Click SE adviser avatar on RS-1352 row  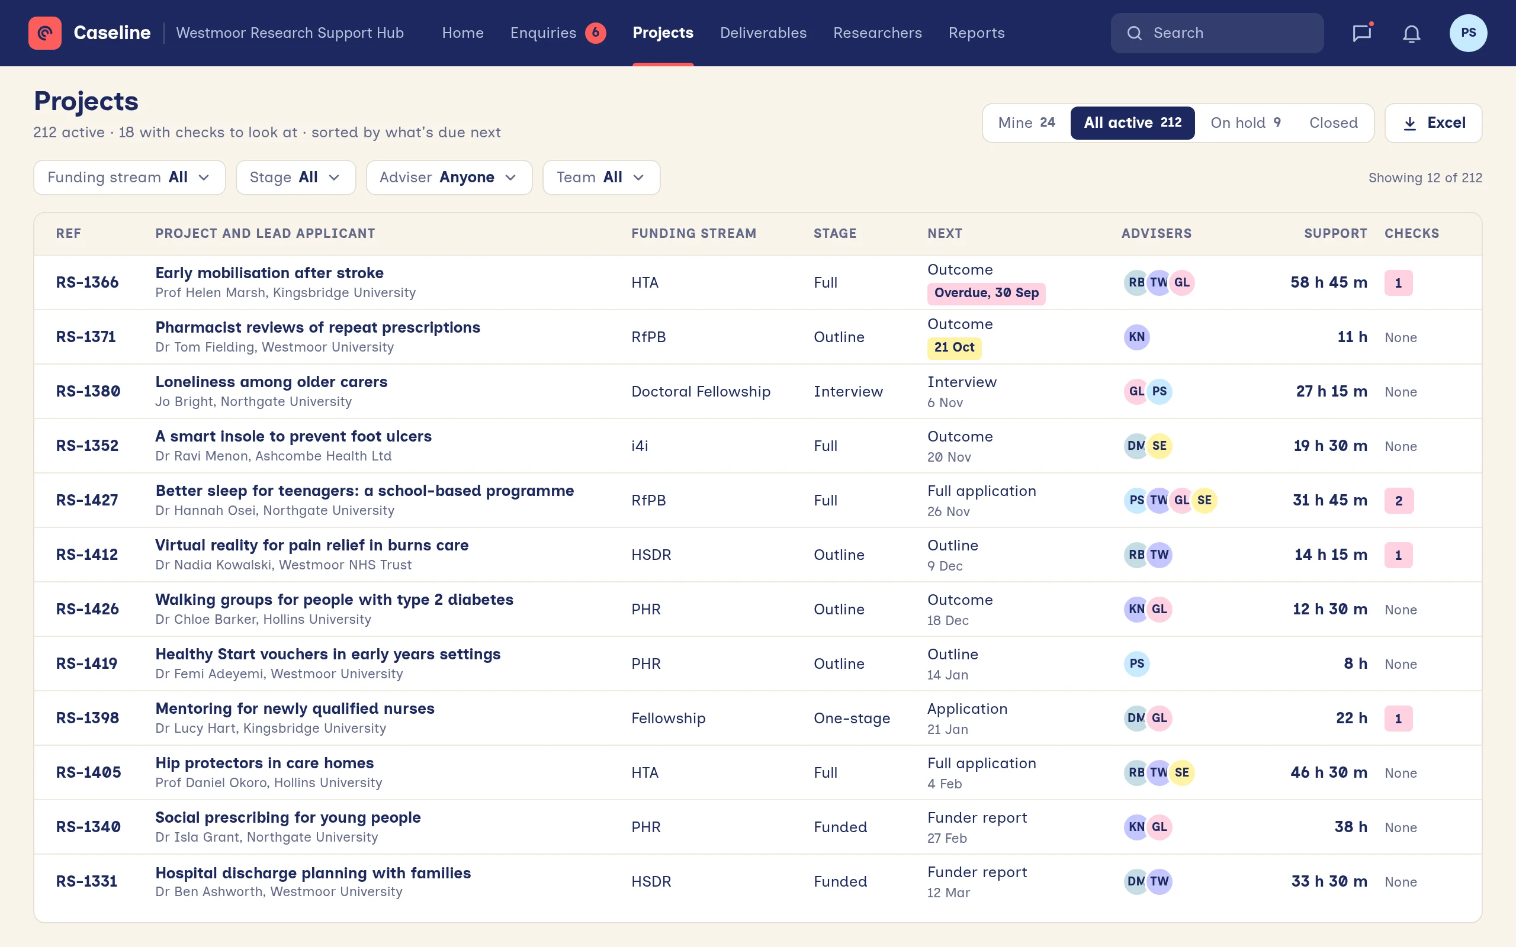pyautogui.click(x=1160, y=446)
